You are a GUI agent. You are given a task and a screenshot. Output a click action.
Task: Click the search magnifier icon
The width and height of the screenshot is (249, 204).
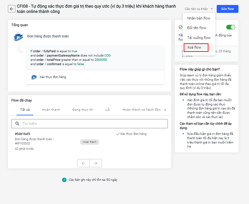[x=17, y=124]
